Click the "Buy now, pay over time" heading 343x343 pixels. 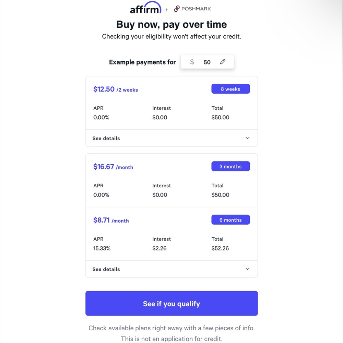point(171,25)
